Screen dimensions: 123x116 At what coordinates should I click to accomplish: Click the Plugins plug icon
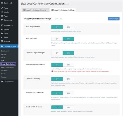[x=2, y=29]
